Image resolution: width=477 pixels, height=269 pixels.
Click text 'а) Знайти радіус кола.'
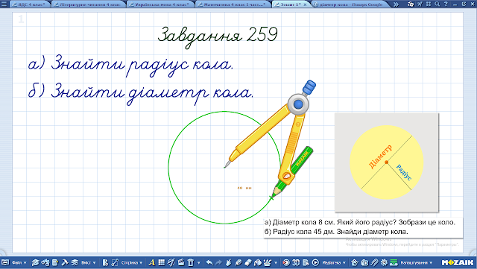(131, 66)
